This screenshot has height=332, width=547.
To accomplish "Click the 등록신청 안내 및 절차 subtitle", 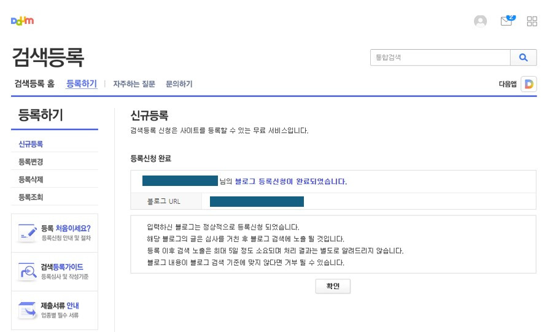I will pos(66,238).
